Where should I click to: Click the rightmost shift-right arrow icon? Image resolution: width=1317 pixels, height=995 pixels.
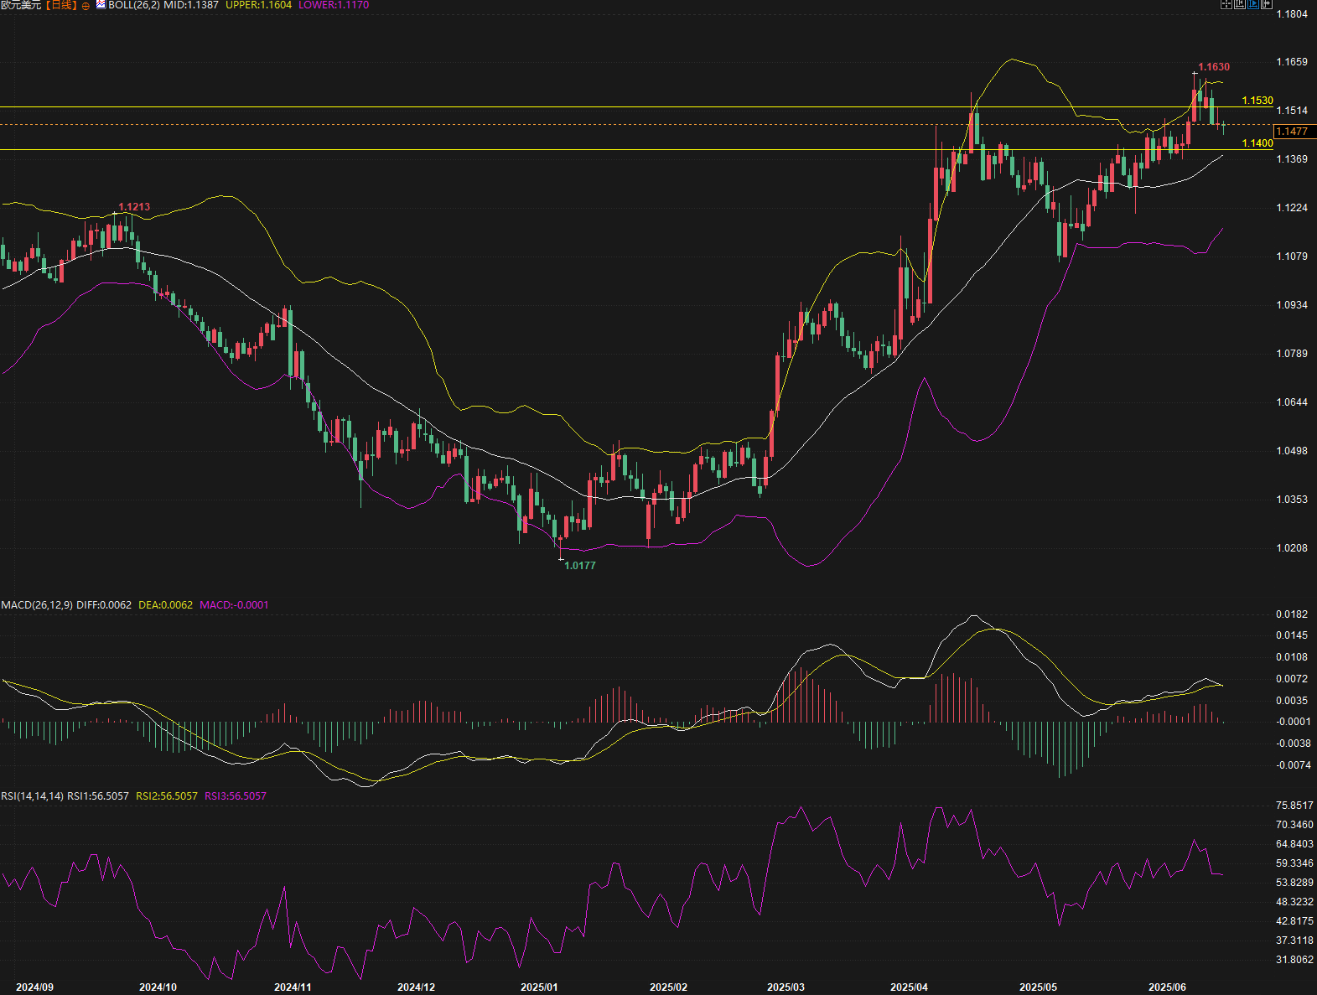click(1267, 3)
